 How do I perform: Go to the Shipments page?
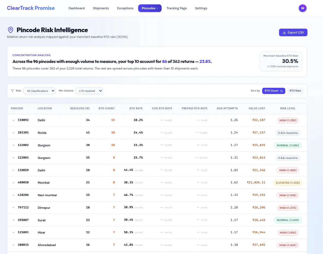click(x=101, y=8)
